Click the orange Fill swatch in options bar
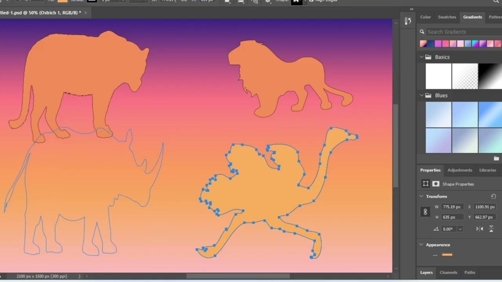502x282 pixels. pos(62,1)
